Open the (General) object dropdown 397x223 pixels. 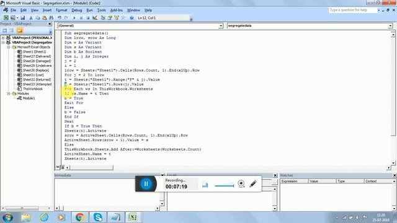pos(221,26)
